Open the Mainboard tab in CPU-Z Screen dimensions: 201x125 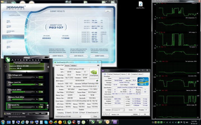117,74
